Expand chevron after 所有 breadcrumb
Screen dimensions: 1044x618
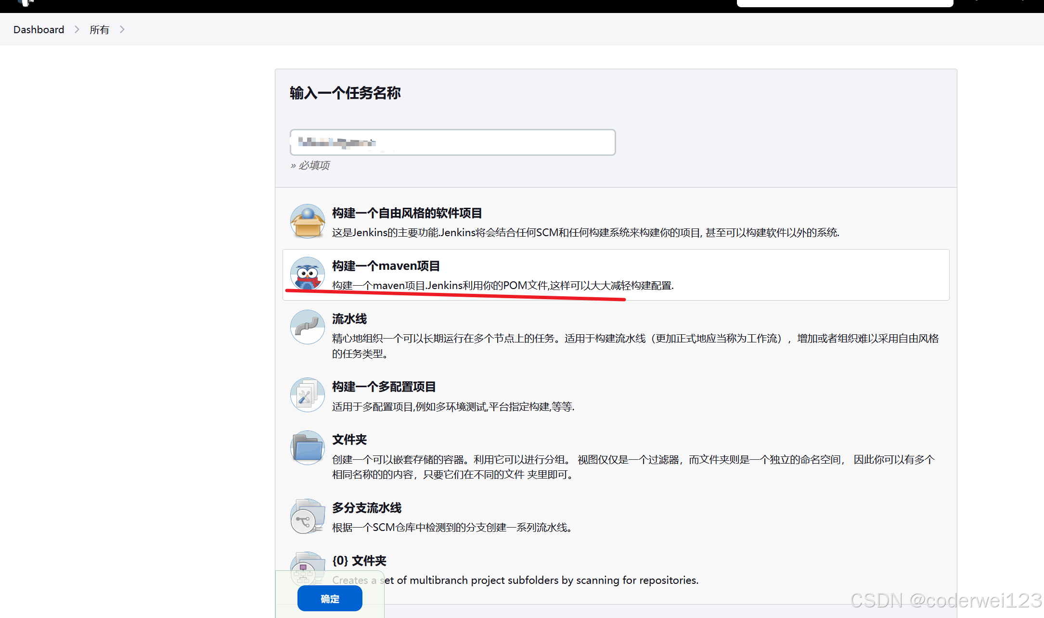click(x=122, y=30)
